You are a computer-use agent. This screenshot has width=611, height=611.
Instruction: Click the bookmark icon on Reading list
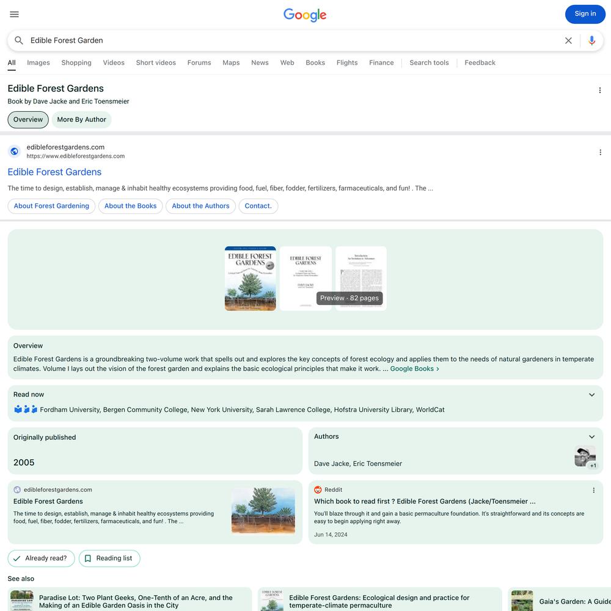coord(88,558)
